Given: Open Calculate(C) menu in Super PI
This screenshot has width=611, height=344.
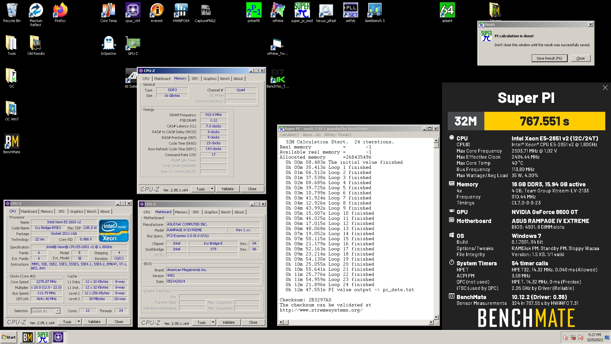Looking at the screenshot, I should (x=290, y=135).
